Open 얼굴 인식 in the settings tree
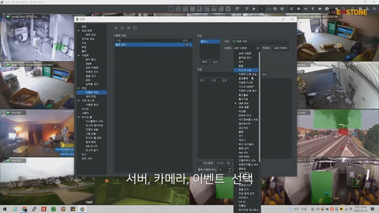379x213 pixels. pyautogui.click(x=91, y=76)
